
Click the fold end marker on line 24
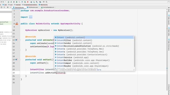point(20,76)
